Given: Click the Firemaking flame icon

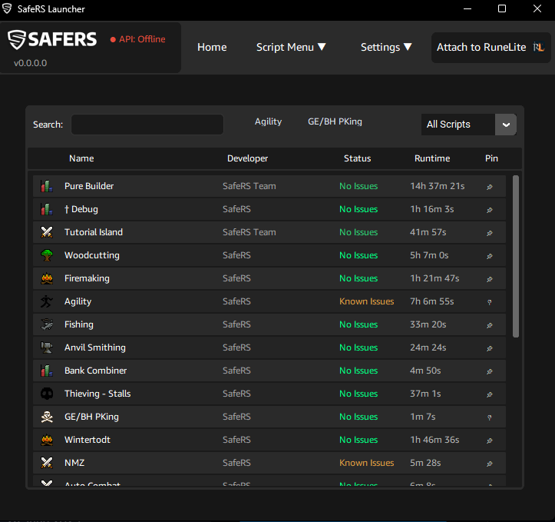Looking at the screenshot, I should click(47, 278).
